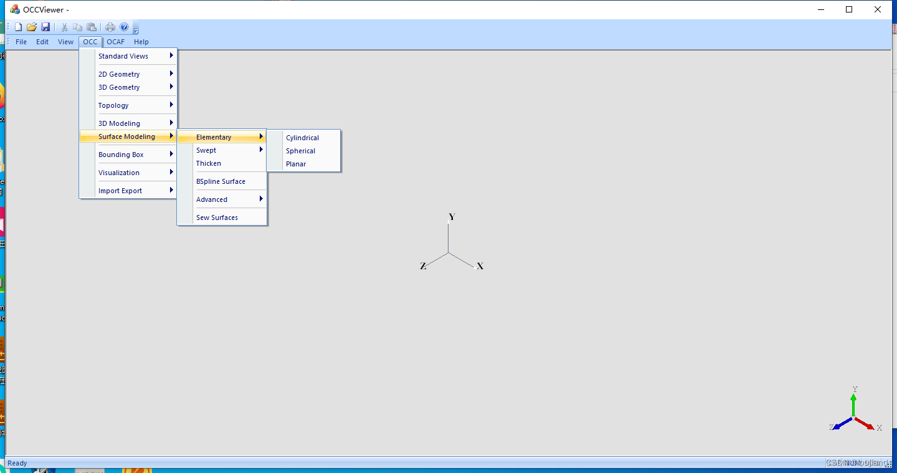Click the Copy toolbar icon
897x473 pixels.
click(78, 26)
